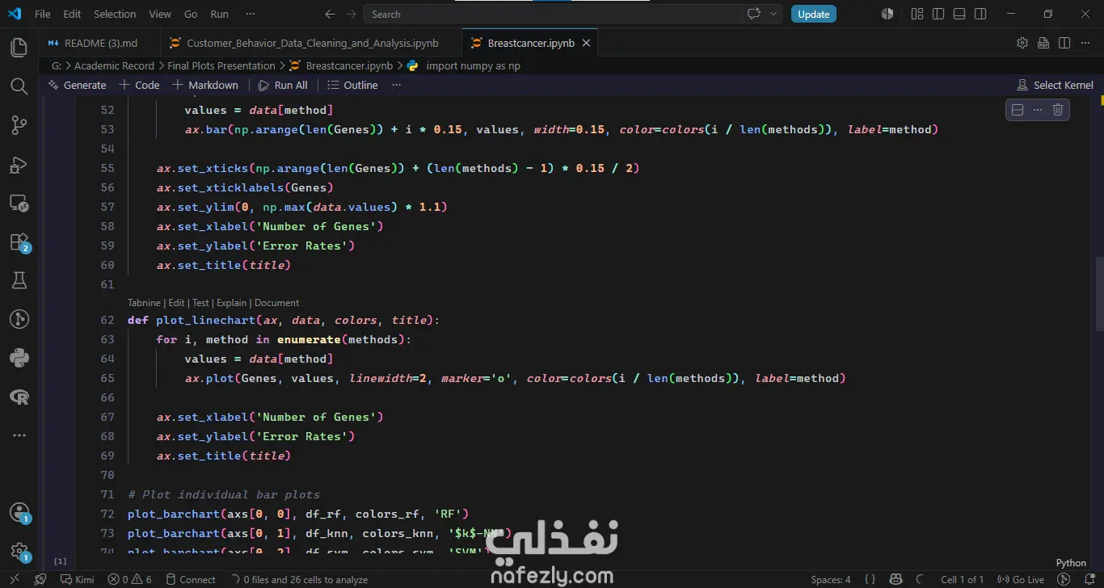Viewport: 1104px width, 588px height.
Task: Open the Testing flask view
Action: click(19, 280)
